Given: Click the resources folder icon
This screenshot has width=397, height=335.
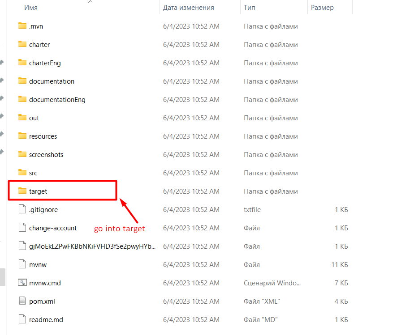Looking at the screenshot, I should [x=22, y=136].
